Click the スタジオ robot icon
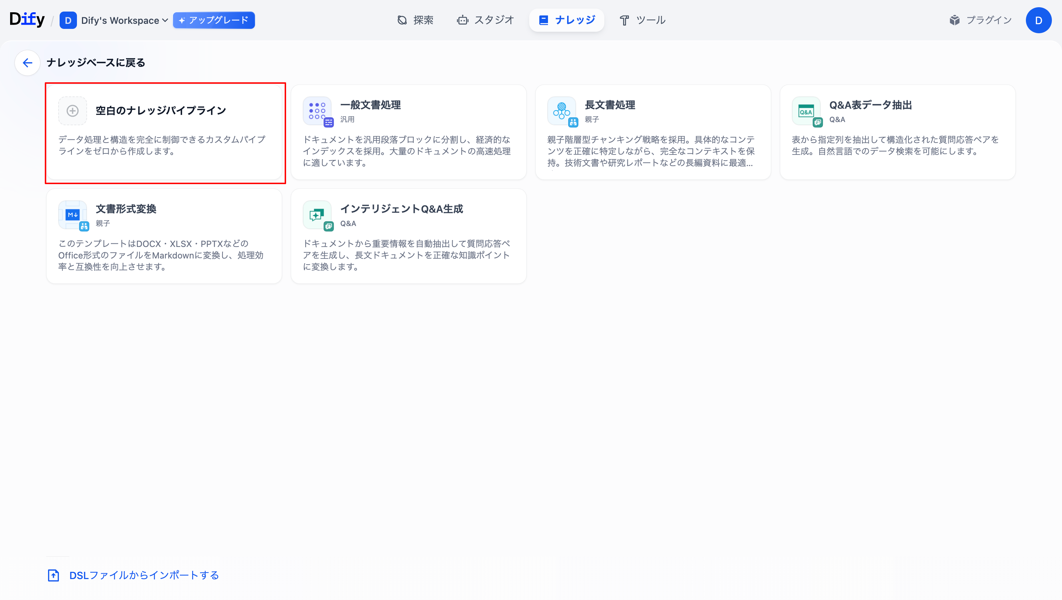Image resolution: width=1062 pixels, height=600 pixels. pos(463,20)
